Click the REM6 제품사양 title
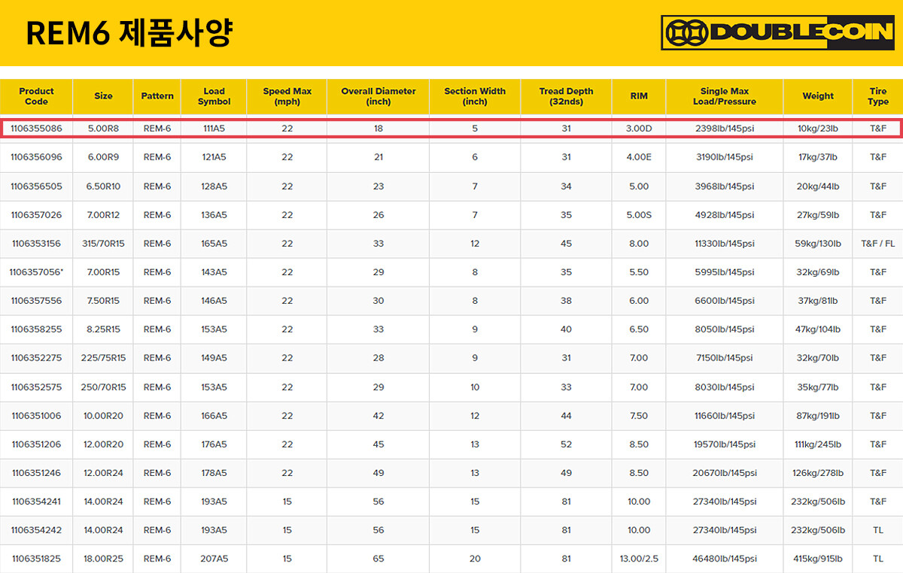 click(129, 33)
